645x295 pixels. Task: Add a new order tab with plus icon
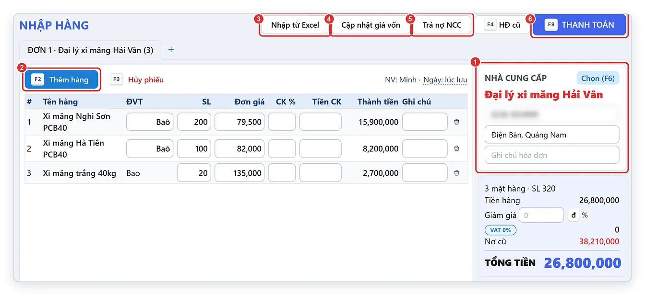pyautogui.click(x=171, y=50)
